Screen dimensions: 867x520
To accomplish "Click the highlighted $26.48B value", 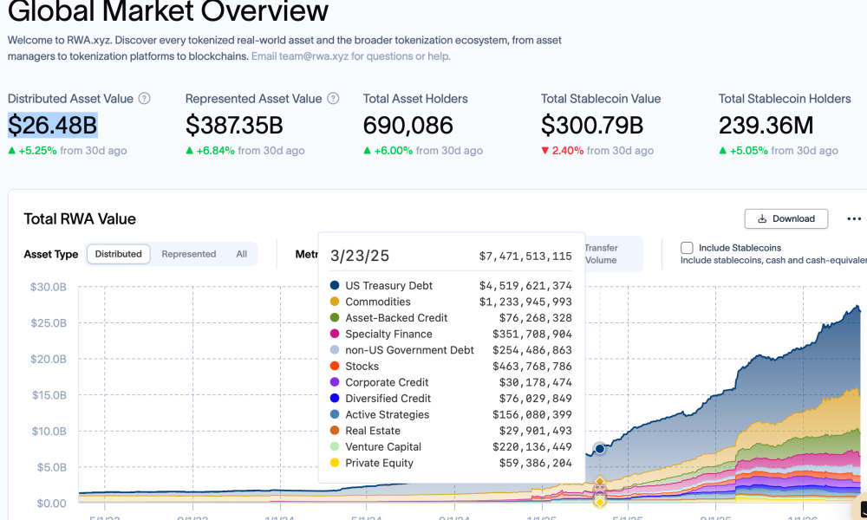I will tap(53, 126).
